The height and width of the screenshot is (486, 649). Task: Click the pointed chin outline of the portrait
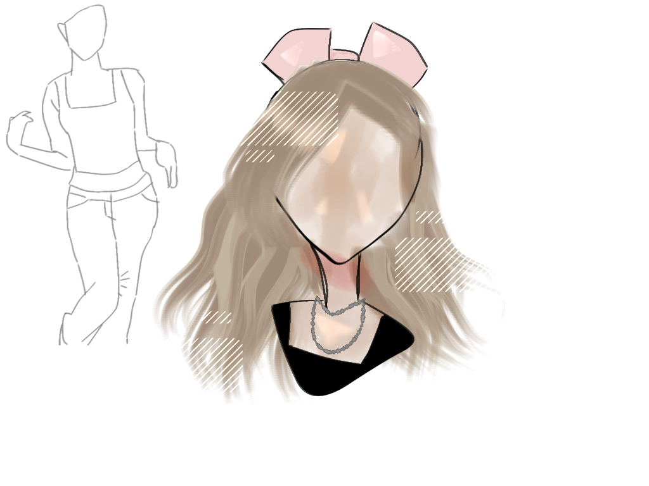coord(339,259)
